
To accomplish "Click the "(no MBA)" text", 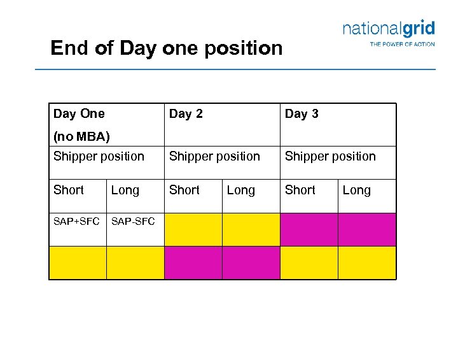I will click(x=81, y=136).
